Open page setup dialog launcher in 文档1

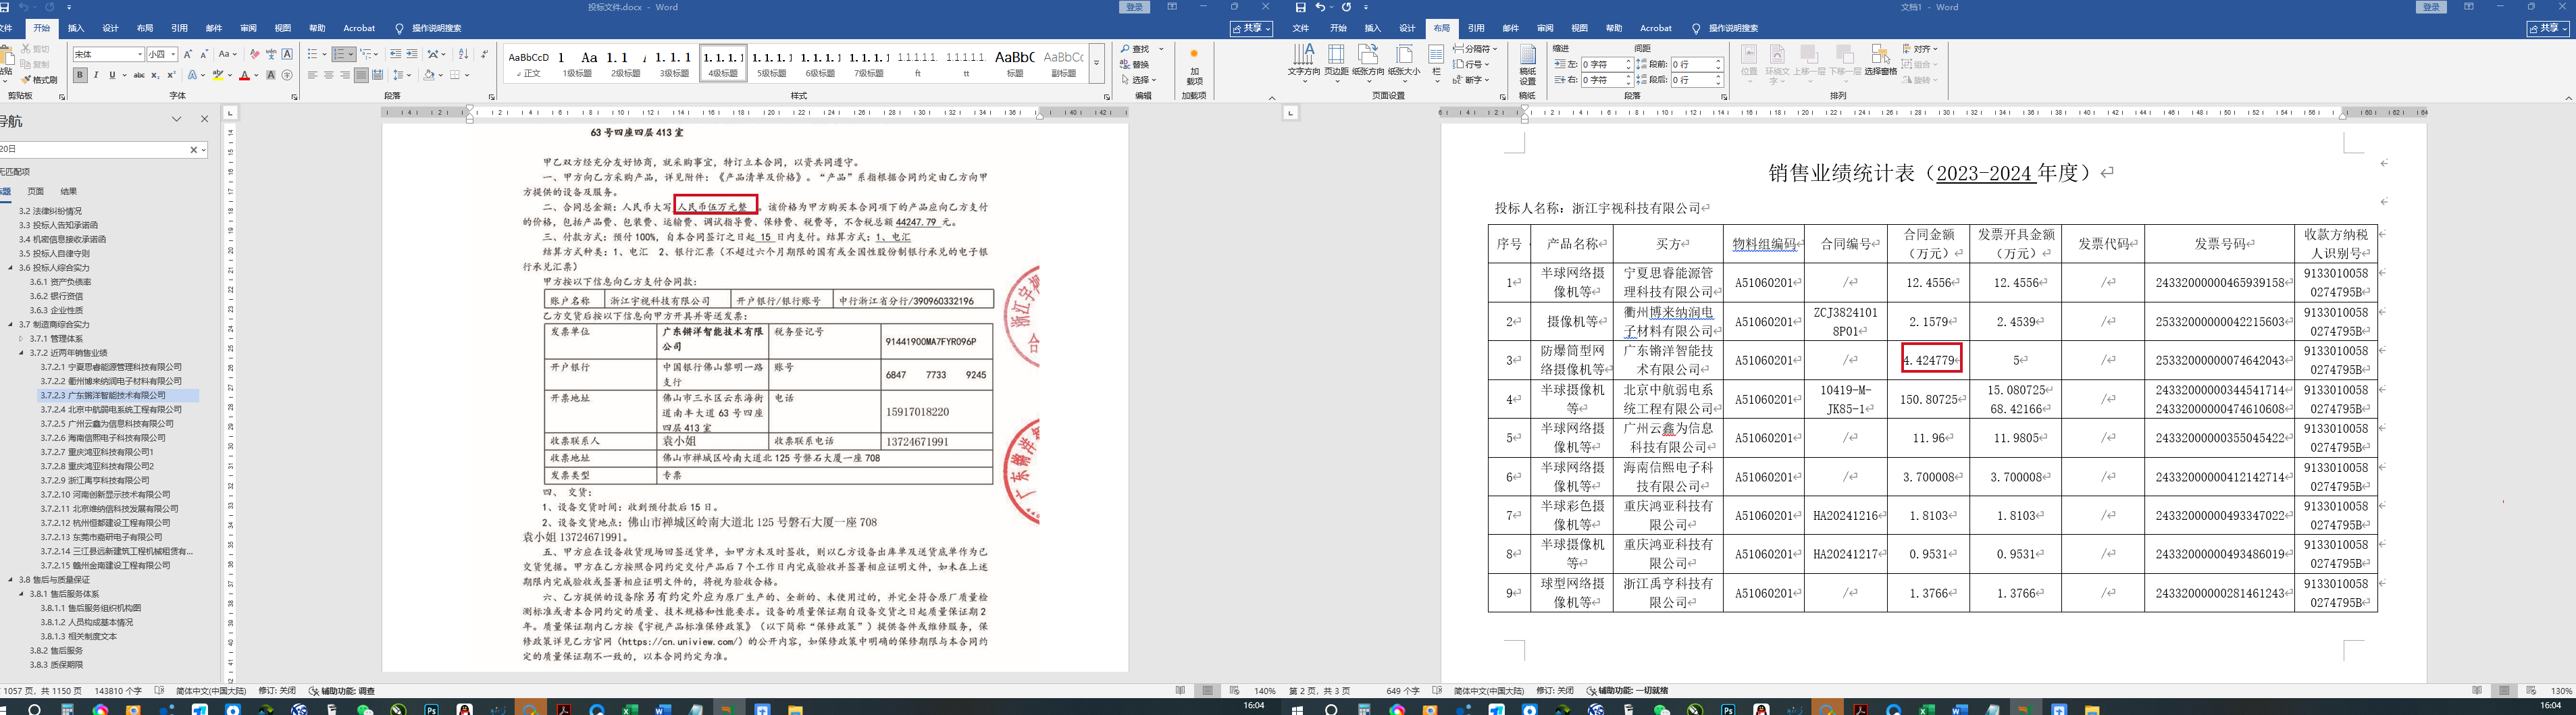1503,97
